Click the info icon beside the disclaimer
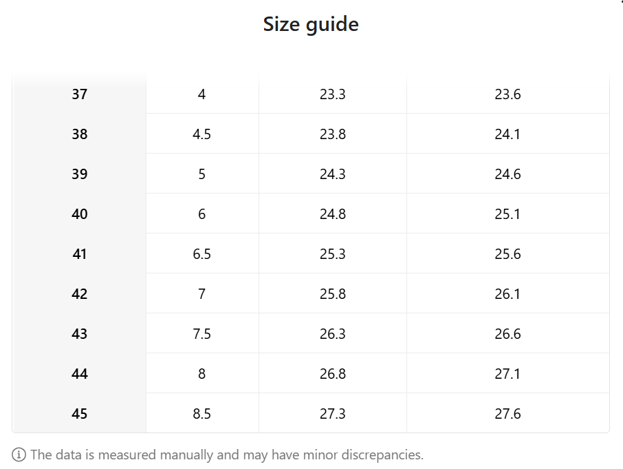The width and height of the screenshot is (623, 469). 19,455
